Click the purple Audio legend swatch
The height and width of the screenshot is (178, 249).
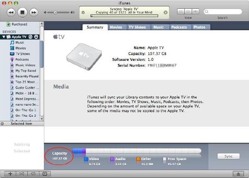point(112,159)
